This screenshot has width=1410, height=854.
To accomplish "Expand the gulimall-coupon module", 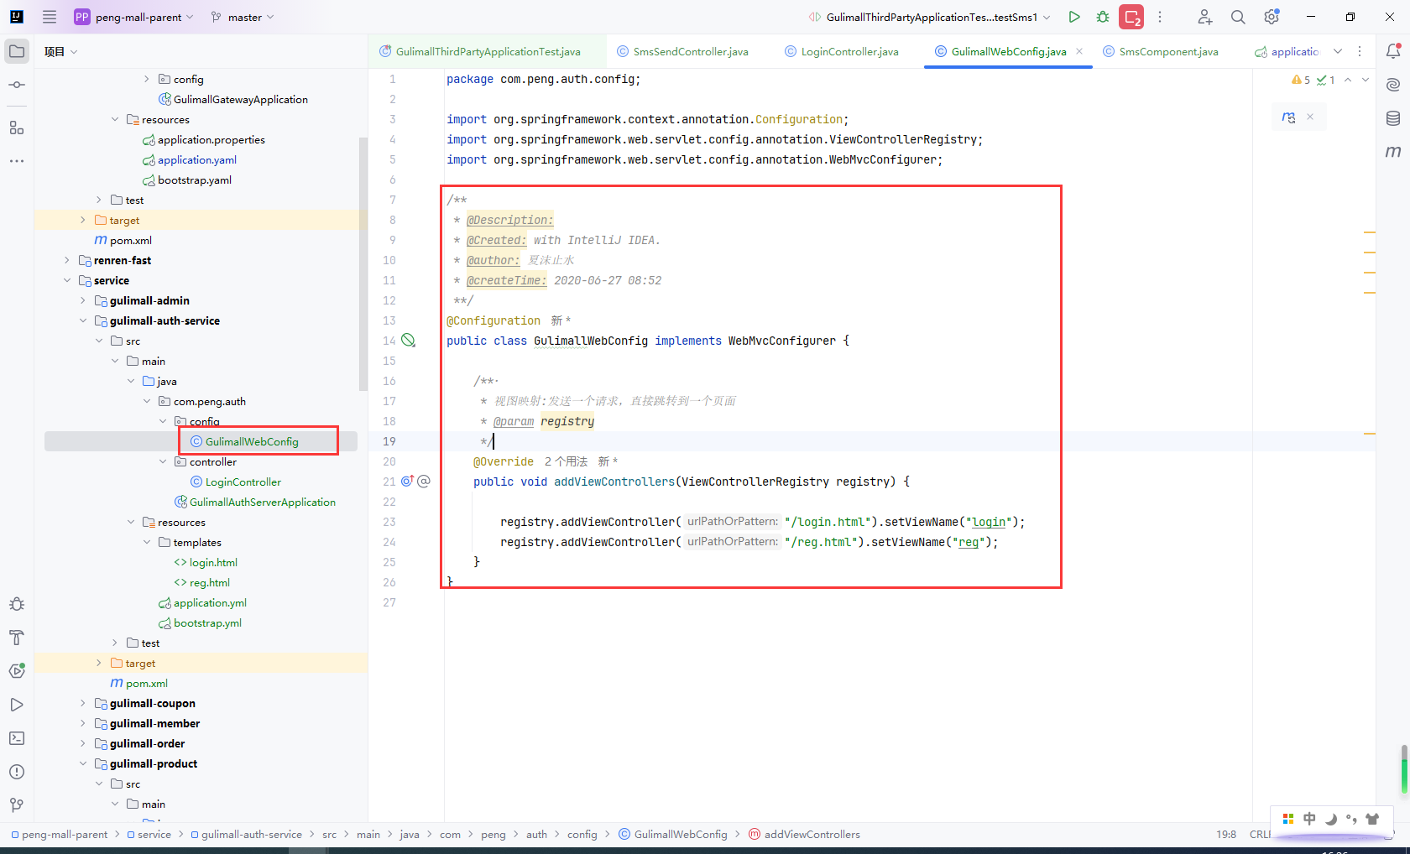I will point(82,703).
